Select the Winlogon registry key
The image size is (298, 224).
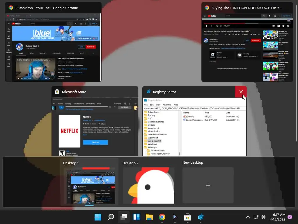click(152, 147)
